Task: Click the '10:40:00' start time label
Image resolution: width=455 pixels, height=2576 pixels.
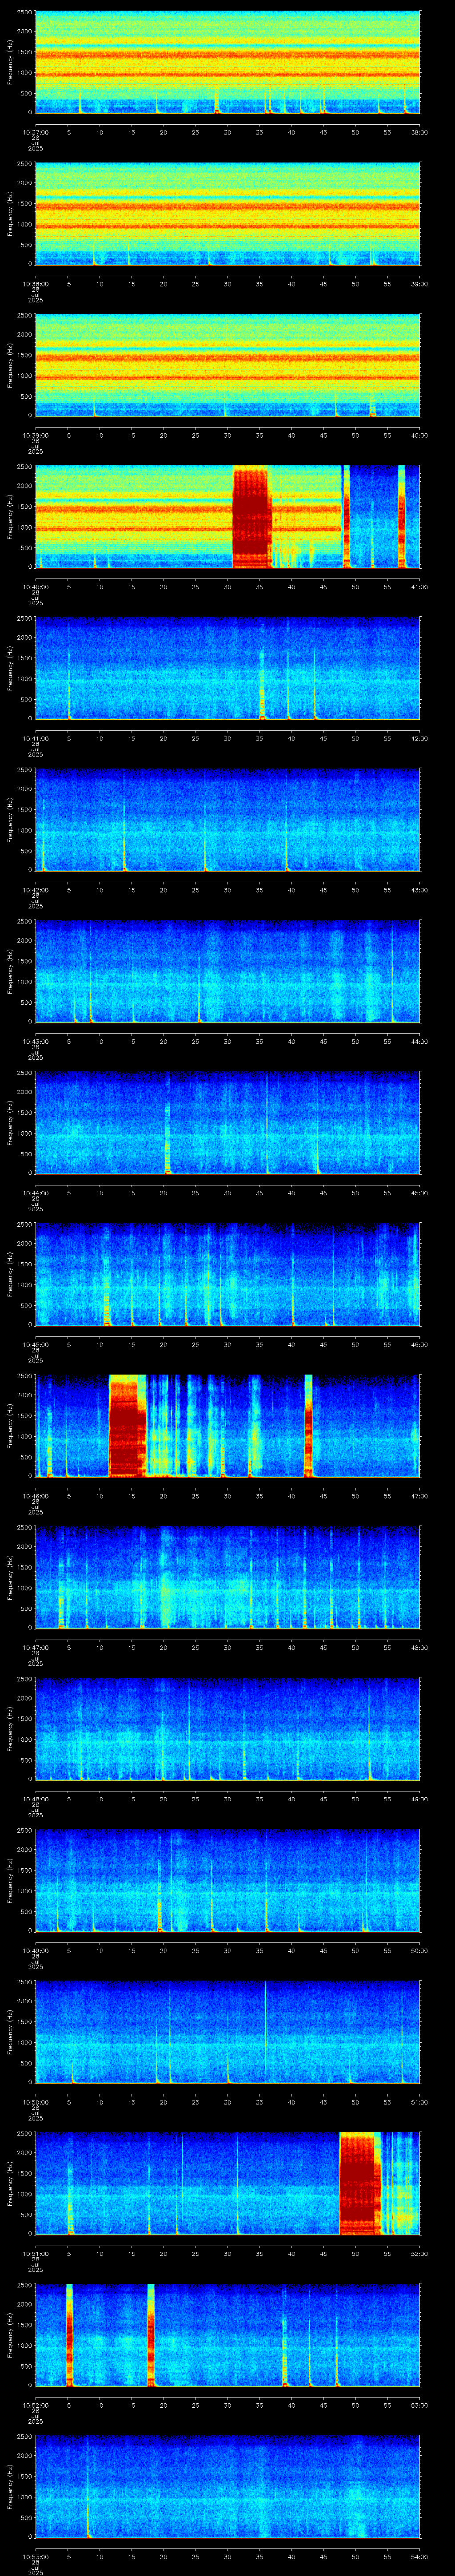Action: (35, 586)
